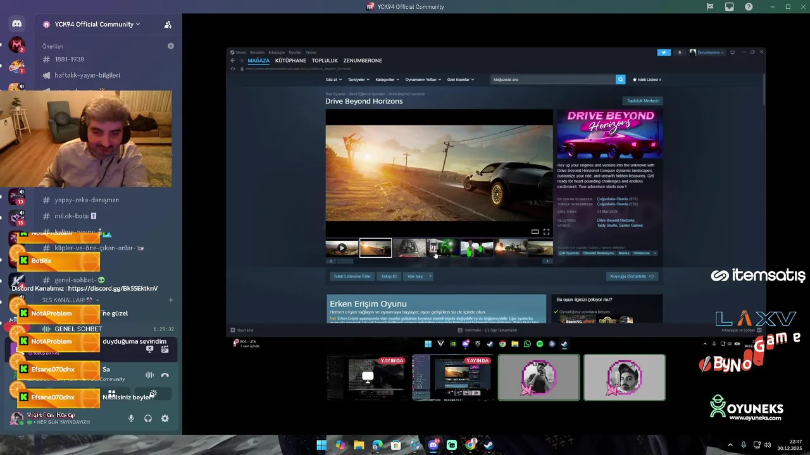Expand the Özel Kısımlar dropdown

(461, 80)
